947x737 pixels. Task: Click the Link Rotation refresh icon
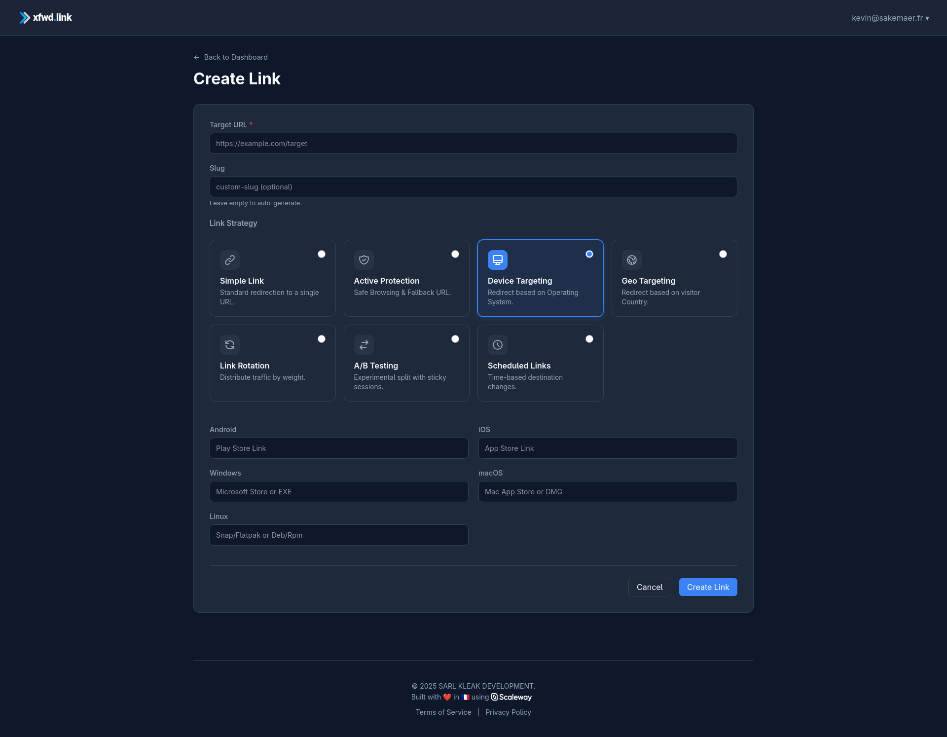pyautogui.click(x=230, y=345)
